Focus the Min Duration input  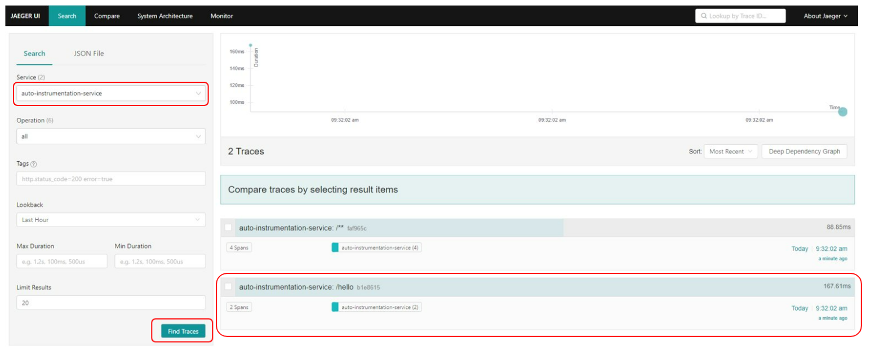[160, 261]
